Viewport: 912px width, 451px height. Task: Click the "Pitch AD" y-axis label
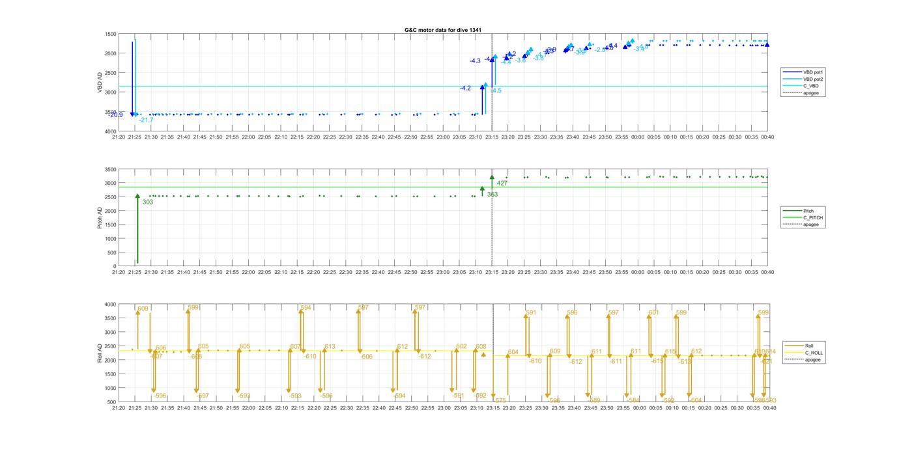point(100,217)
